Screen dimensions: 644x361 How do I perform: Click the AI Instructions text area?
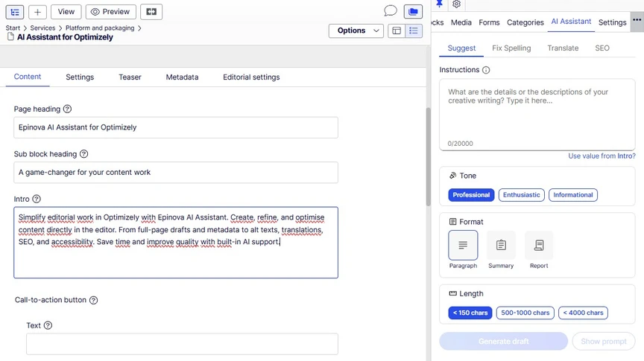537,115
